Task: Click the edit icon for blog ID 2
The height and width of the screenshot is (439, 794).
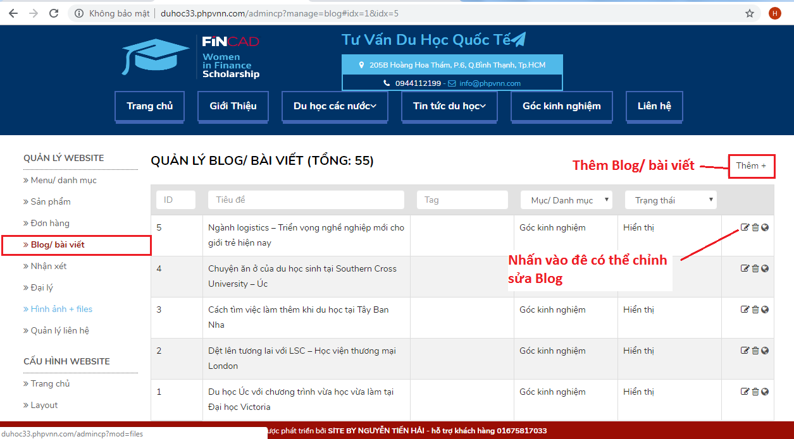Action: coord(745,351)
